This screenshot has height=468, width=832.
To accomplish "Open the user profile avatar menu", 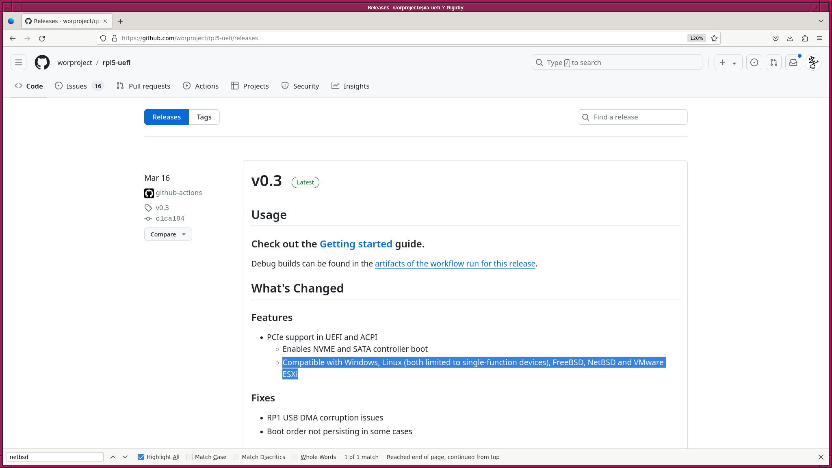I will click(813, 63).
